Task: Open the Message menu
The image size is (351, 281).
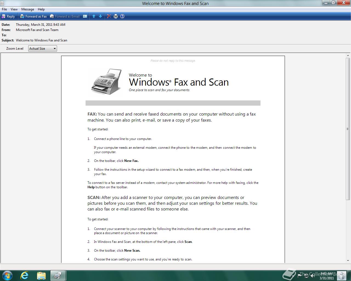Action: tap(28, 9)
